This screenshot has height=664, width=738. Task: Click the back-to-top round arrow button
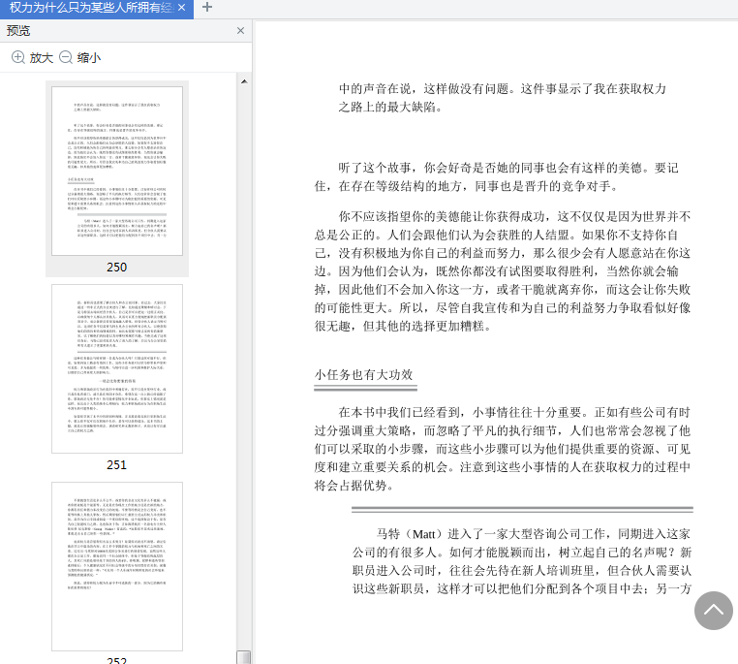(x=714, y=611)
